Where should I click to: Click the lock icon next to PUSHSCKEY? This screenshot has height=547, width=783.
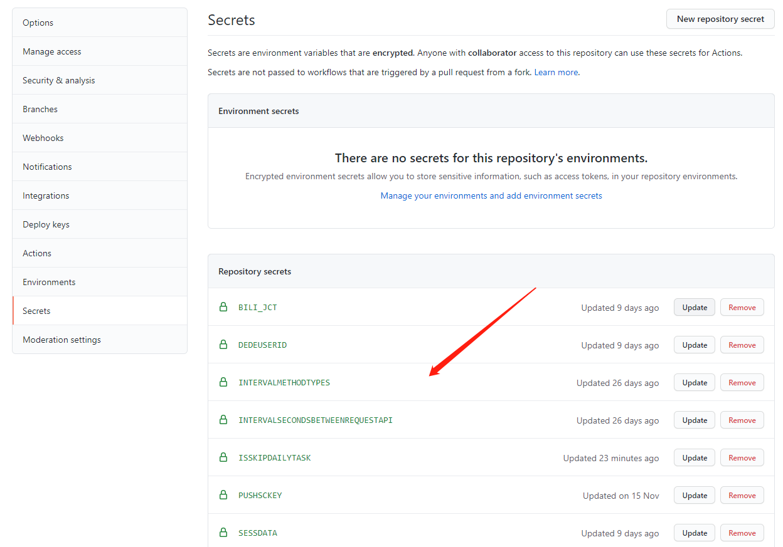point(223,495)
